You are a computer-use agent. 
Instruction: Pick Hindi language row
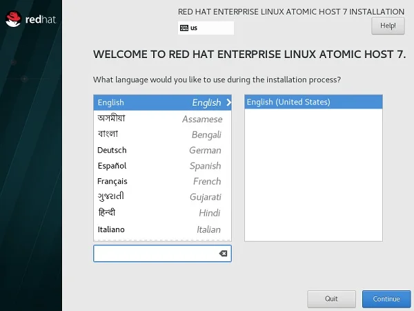click(x=162, y=213)
